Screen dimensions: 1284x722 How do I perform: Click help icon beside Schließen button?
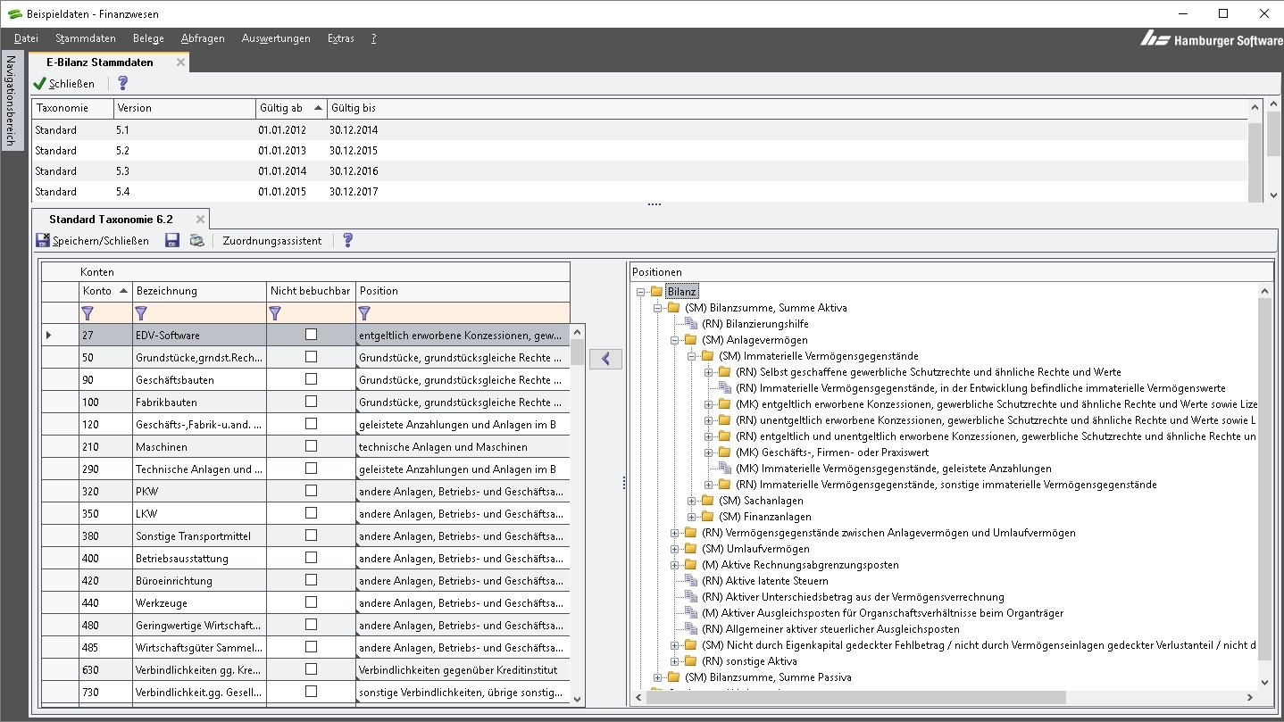pyautogui.click(x=123, y=83)
